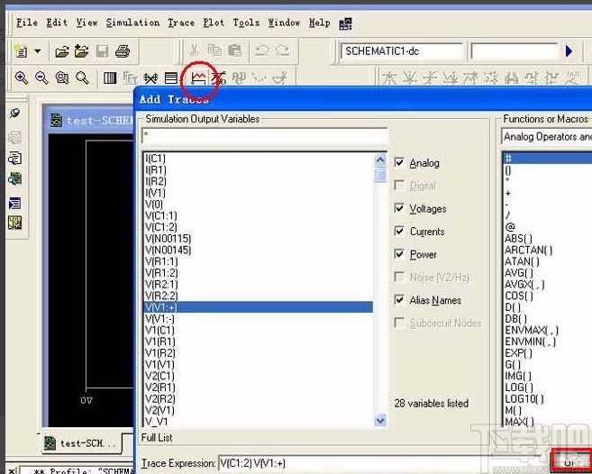Click the Zoom Fit magnifier icon
Viewport: 592px width, 474px height.
tap(82, 78)
